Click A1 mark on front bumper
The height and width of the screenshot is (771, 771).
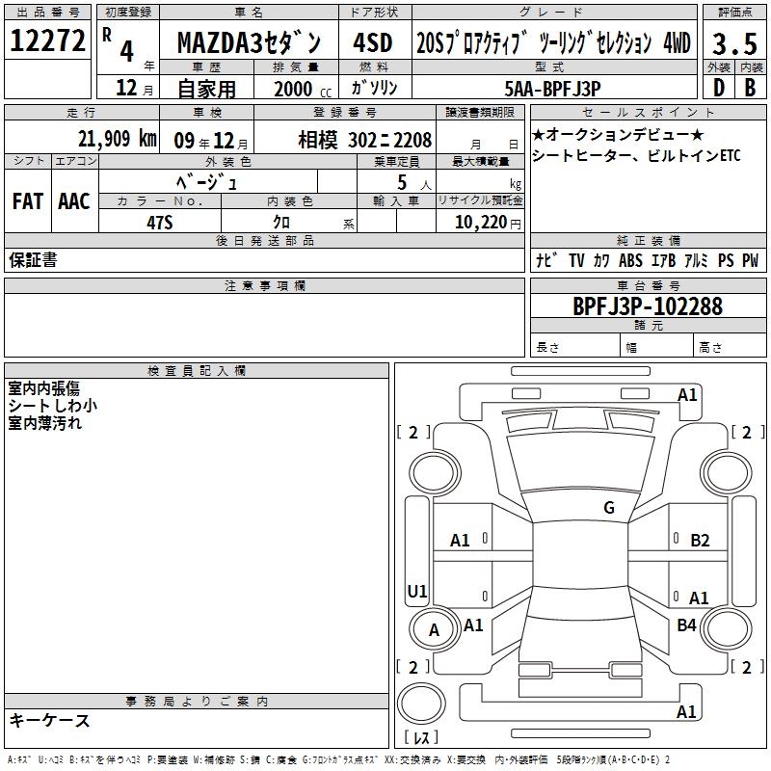coord(687,395)
